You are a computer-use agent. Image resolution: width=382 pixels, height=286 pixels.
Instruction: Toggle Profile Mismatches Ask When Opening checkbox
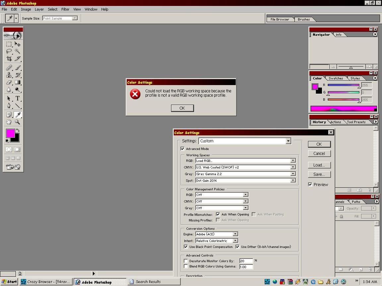pos(218,214)
